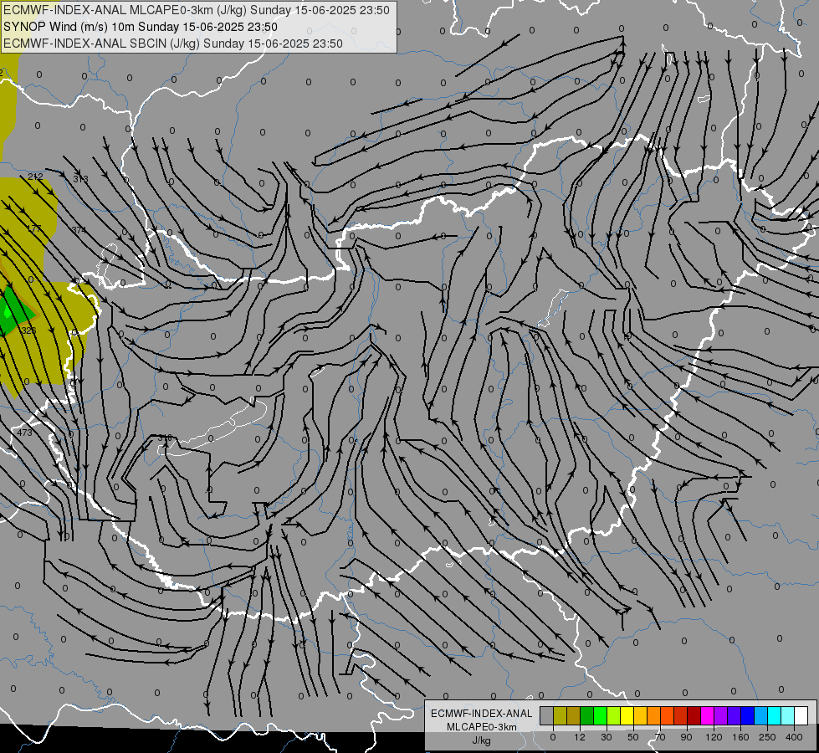Click the map value 326

[x=28, y=330]
